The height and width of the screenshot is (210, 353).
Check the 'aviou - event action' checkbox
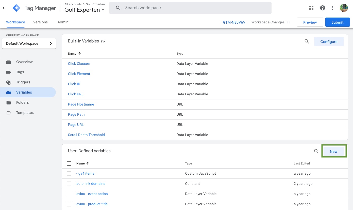69,194
